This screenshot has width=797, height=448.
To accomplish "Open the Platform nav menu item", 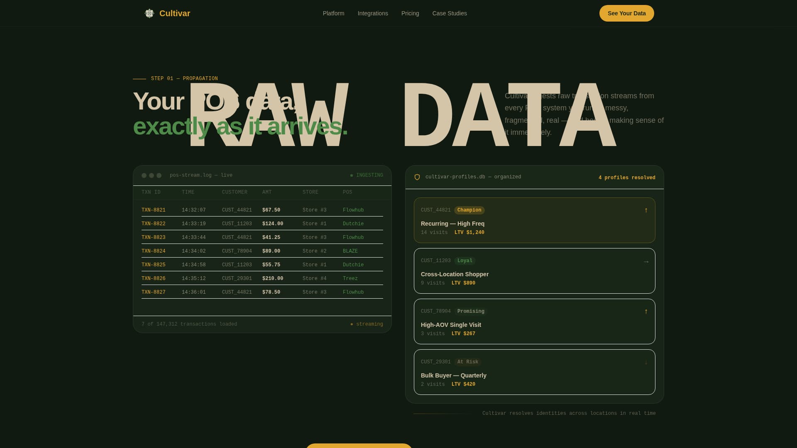I will 333,13.
